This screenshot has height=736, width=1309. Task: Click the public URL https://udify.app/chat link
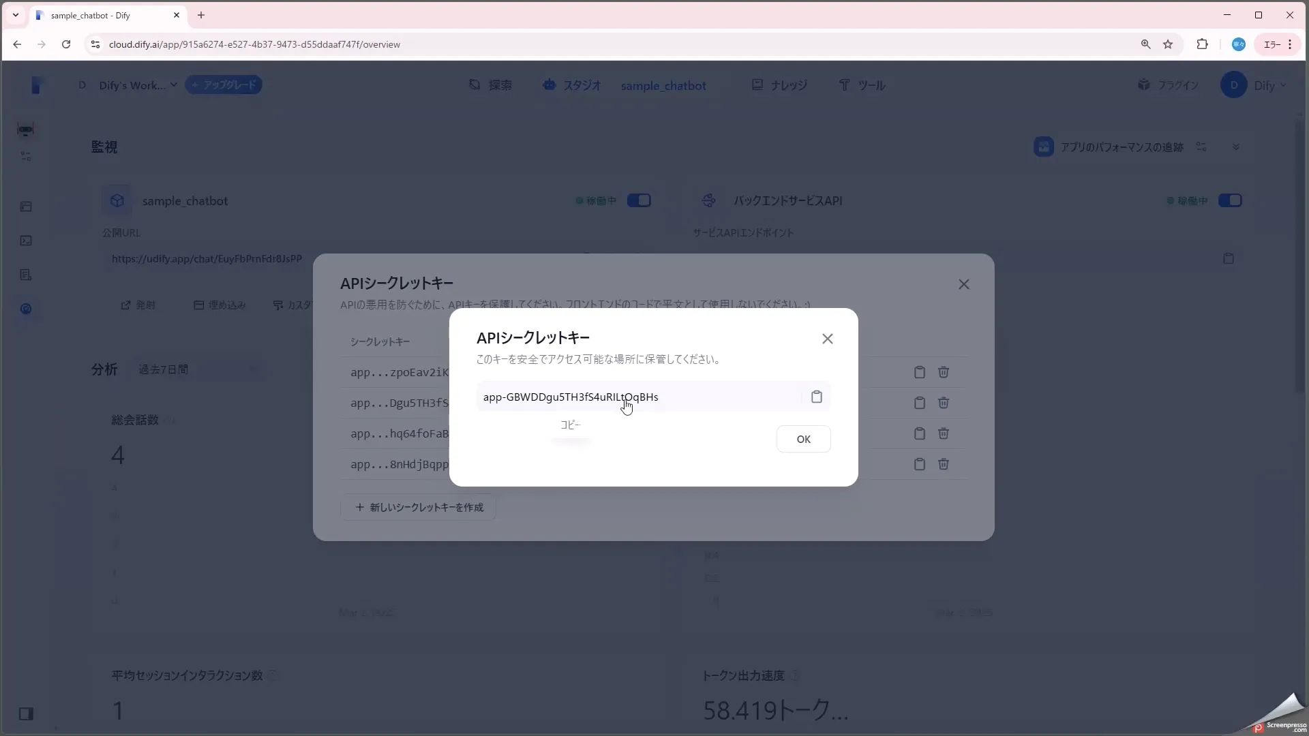207,259
